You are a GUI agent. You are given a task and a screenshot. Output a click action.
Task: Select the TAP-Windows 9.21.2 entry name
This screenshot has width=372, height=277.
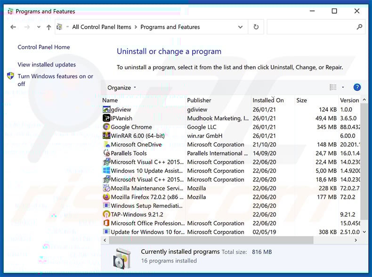[x=137, y=214]
